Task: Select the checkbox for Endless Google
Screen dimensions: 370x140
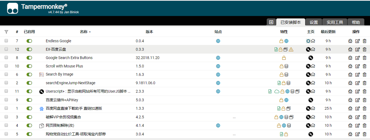Action: pyautogui.click(x=6, y=41)
